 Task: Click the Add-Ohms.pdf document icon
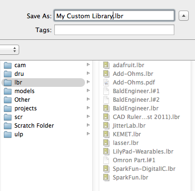coord(106,83)
